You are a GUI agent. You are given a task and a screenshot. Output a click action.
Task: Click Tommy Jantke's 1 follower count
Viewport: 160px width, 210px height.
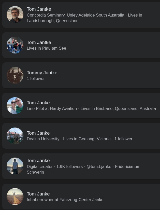coord(36,78)
